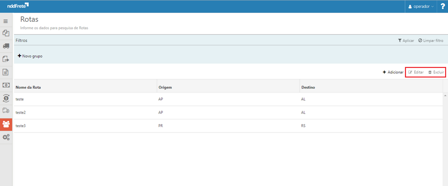Open the outlined delivery truck sidebar icon
The height and width of the screenshot is (186, 448).
click(x=6, y=111)
